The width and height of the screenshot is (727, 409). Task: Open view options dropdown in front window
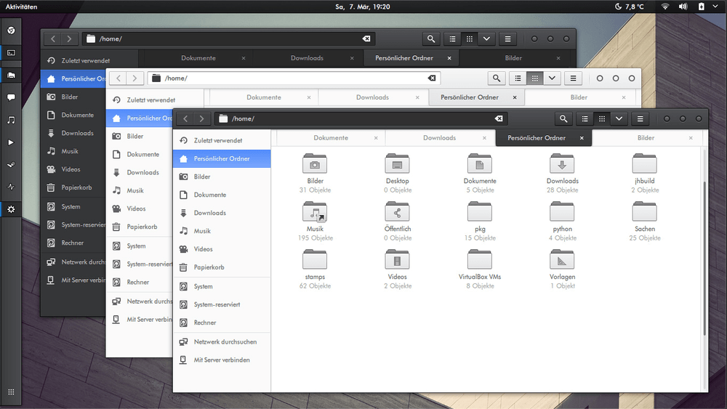[x=619, y=118]
